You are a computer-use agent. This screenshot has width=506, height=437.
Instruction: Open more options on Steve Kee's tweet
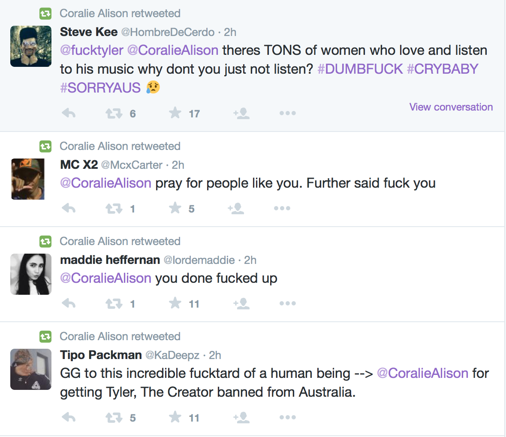pyautogui.click(x=287, y=114)
